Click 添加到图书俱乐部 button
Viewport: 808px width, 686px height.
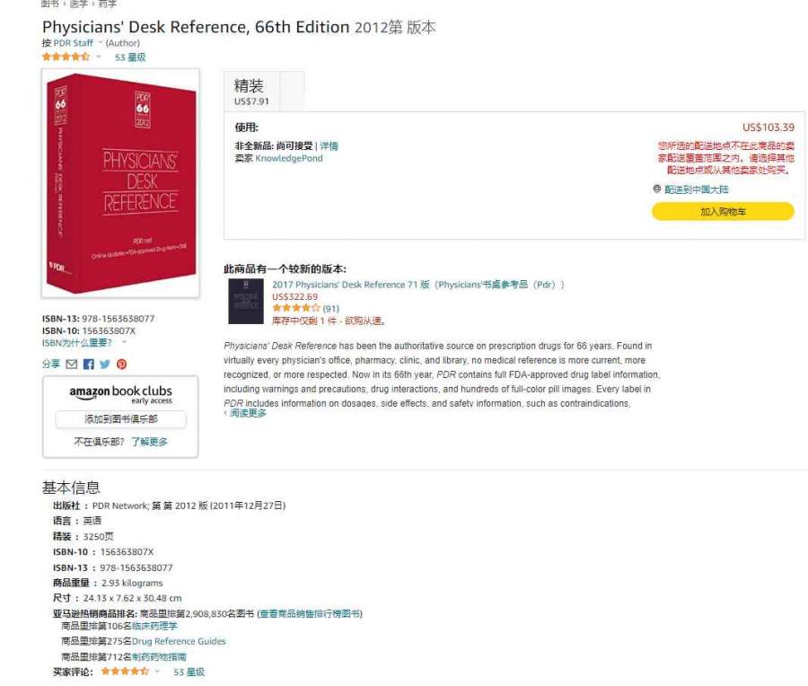(x=120, y=419)
